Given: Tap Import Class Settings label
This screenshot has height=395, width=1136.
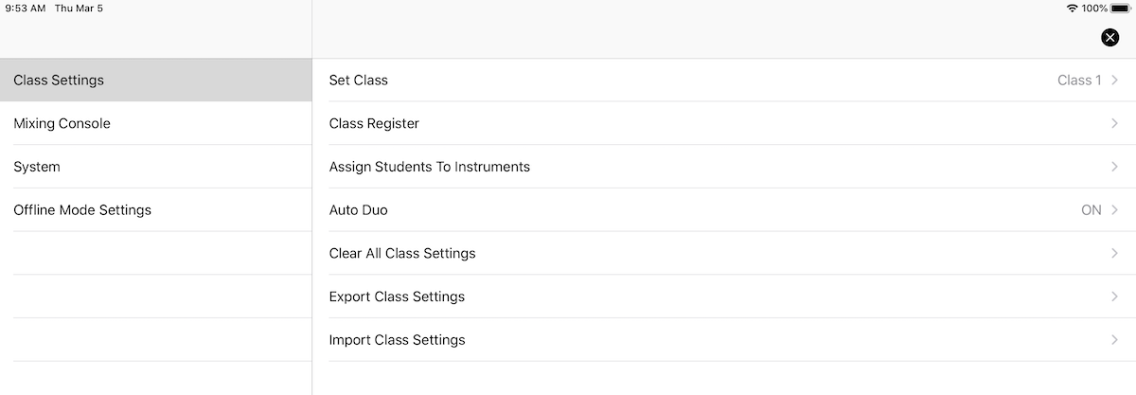Looking at the screenshot, I should [397, 340].
